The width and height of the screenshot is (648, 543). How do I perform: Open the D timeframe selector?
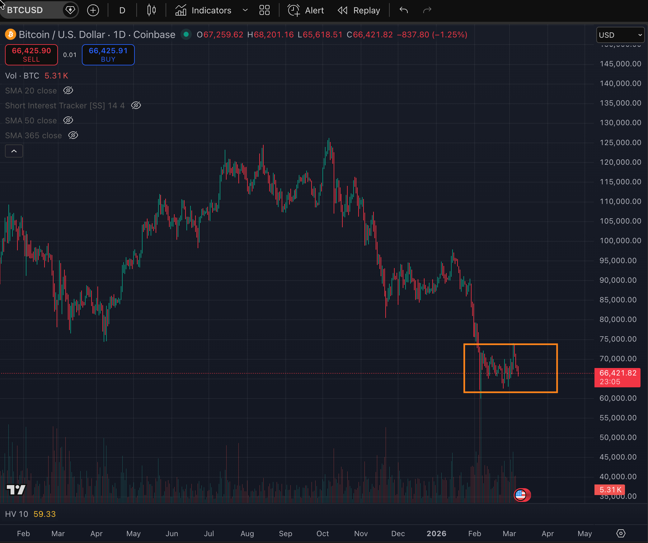coord(122,10)
